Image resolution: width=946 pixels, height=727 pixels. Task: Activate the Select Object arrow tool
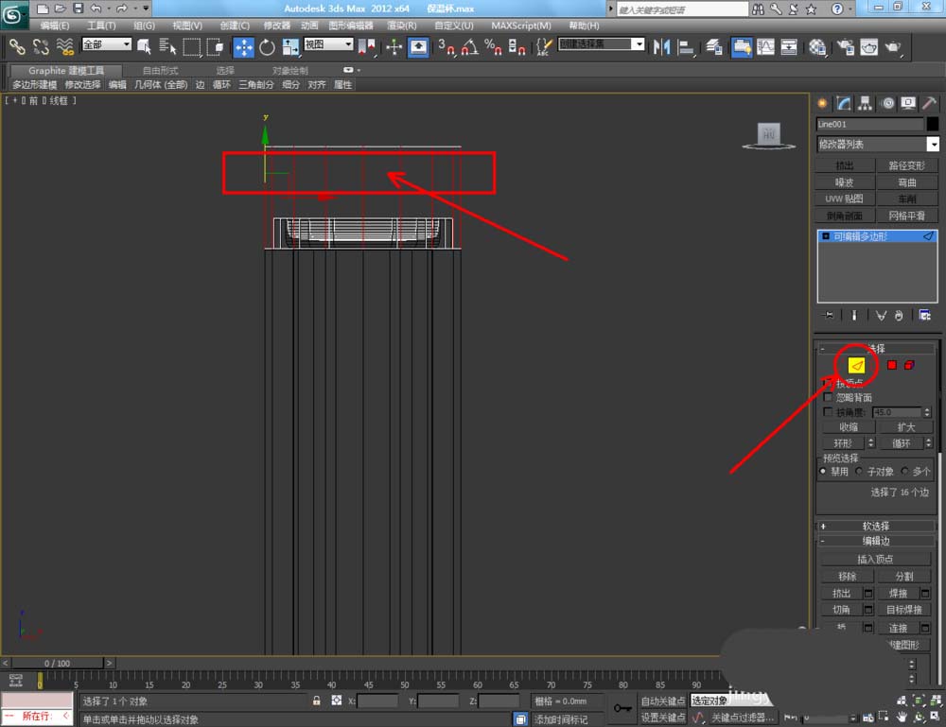[144, 47]
